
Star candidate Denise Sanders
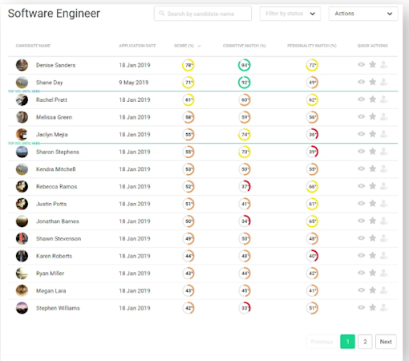click(372, 64)
